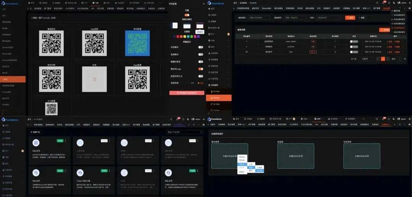Select GitHub in the context menu

(242, 157)
